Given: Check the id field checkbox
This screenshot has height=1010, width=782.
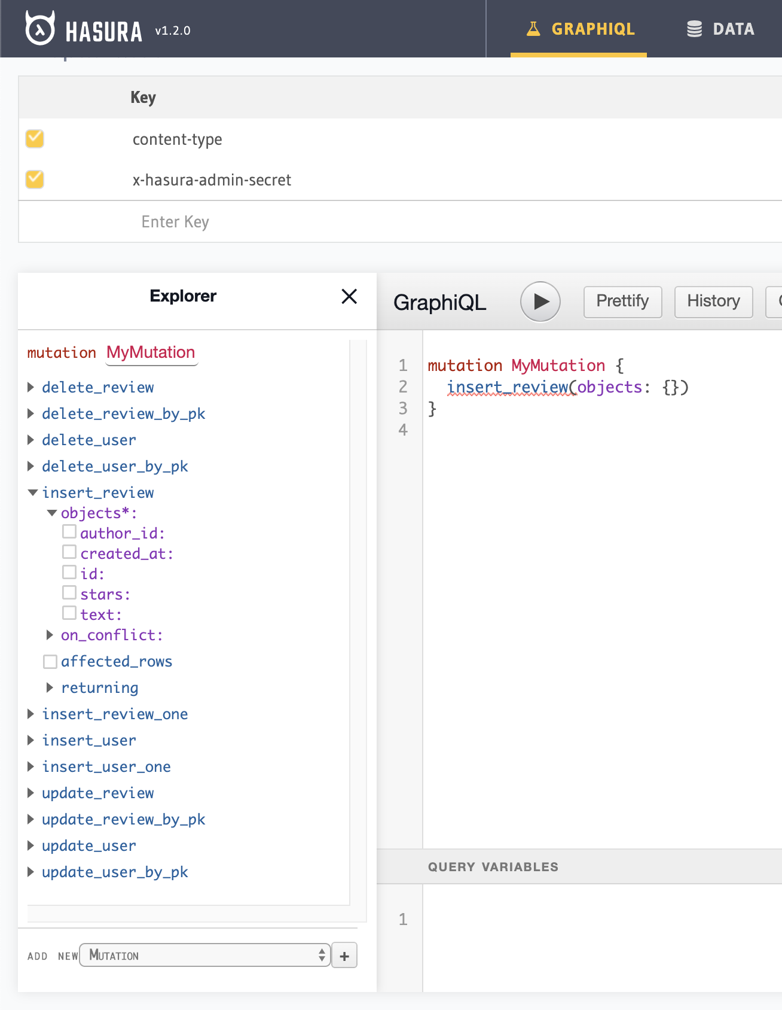Looking at the screenshot, I should tap(69, 572).
